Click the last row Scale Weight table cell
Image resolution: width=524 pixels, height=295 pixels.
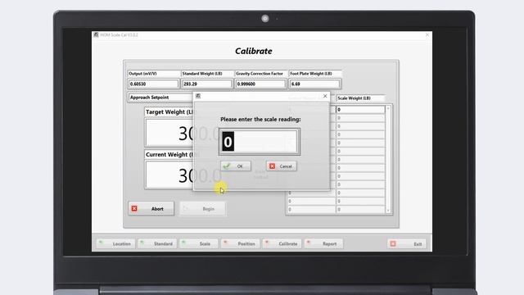point(360,210)
